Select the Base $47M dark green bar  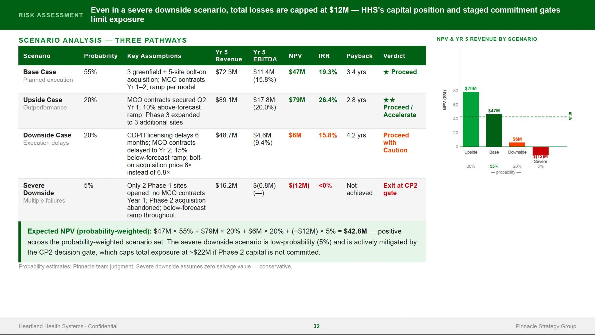coord(494,130)
